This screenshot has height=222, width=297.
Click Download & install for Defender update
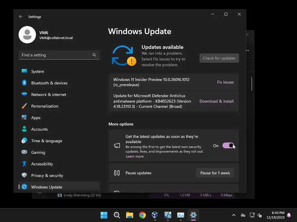click(216, 101)
